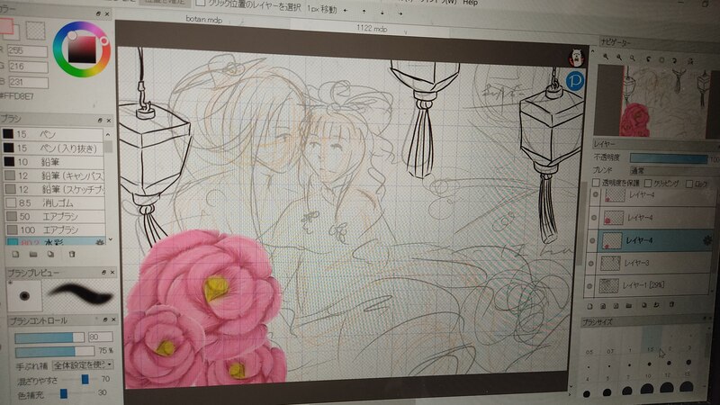Click the R value field showing 255

27,50
